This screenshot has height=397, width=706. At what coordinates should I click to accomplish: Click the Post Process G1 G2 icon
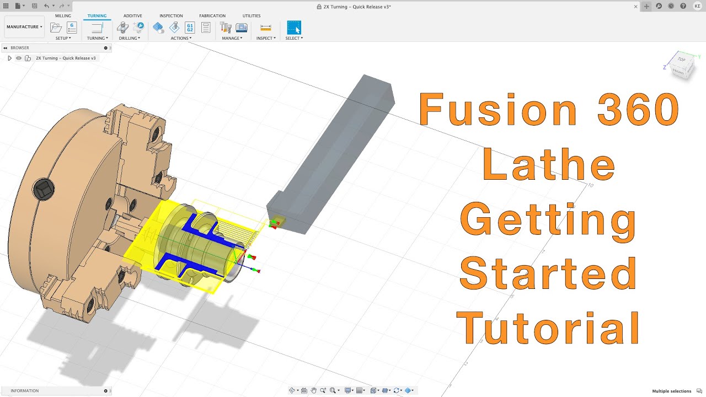[190, 28]
